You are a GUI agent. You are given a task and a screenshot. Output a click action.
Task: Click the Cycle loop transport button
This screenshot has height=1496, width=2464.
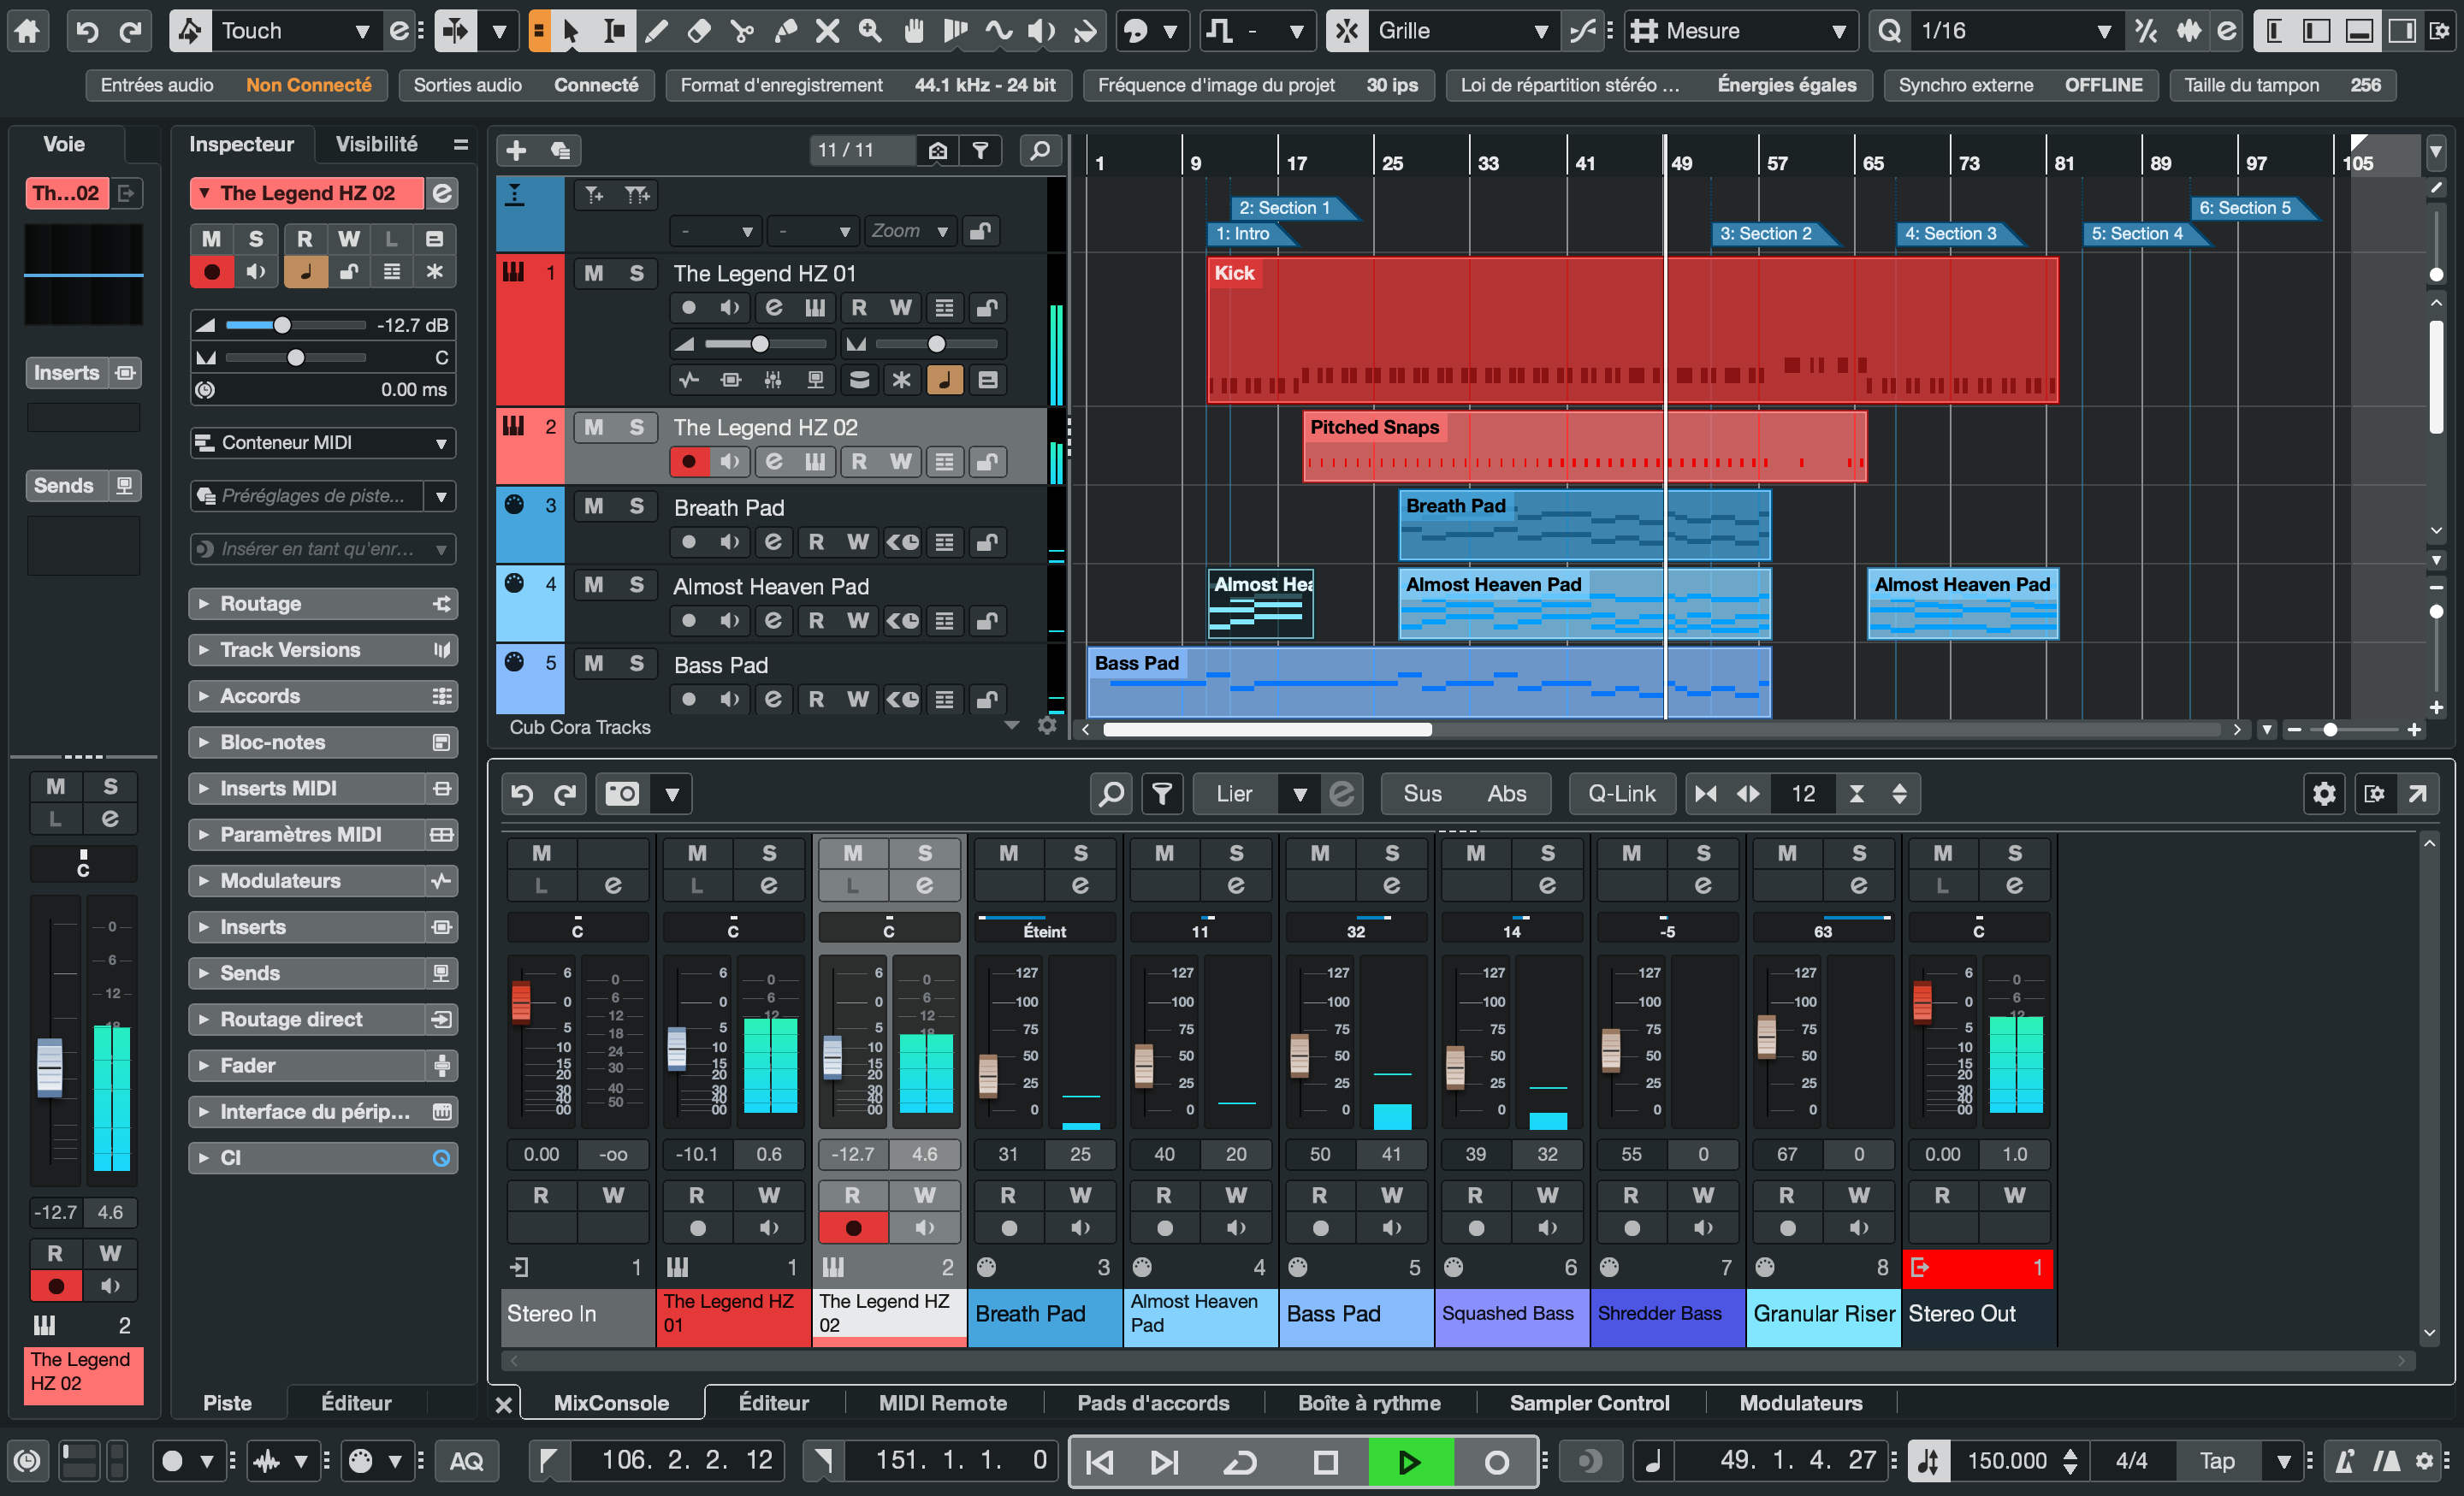click(1240, 1462)
